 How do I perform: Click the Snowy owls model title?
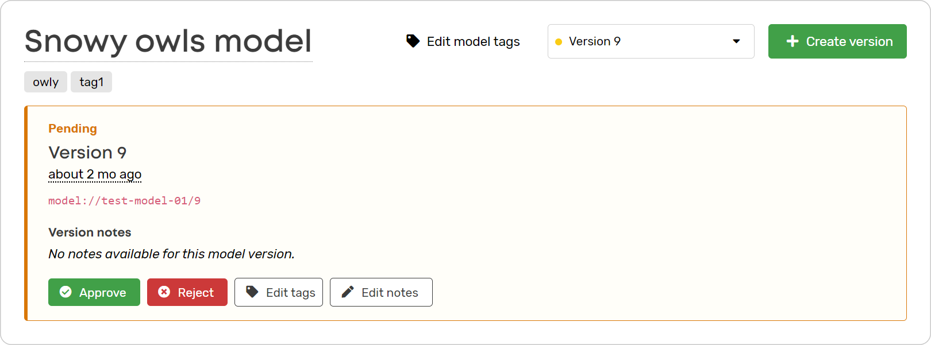point(168,41)
